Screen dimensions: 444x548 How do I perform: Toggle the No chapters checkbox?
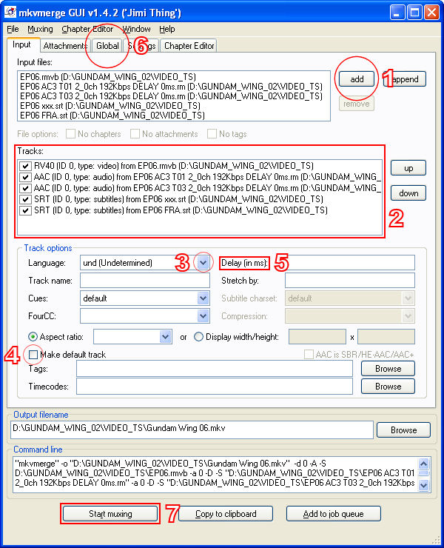click(x=70, y=134)
